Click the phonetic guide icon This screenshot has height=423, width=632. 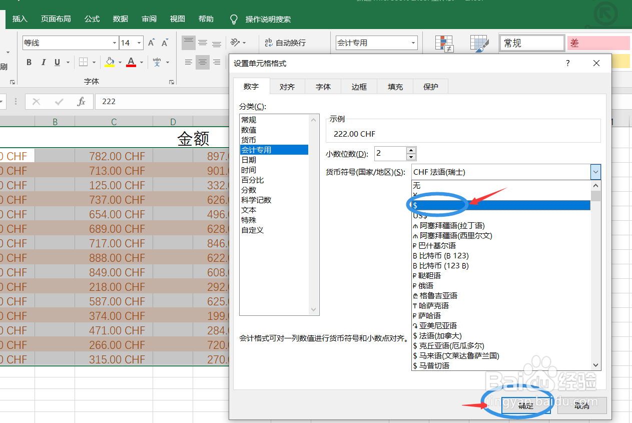[158, 62]
